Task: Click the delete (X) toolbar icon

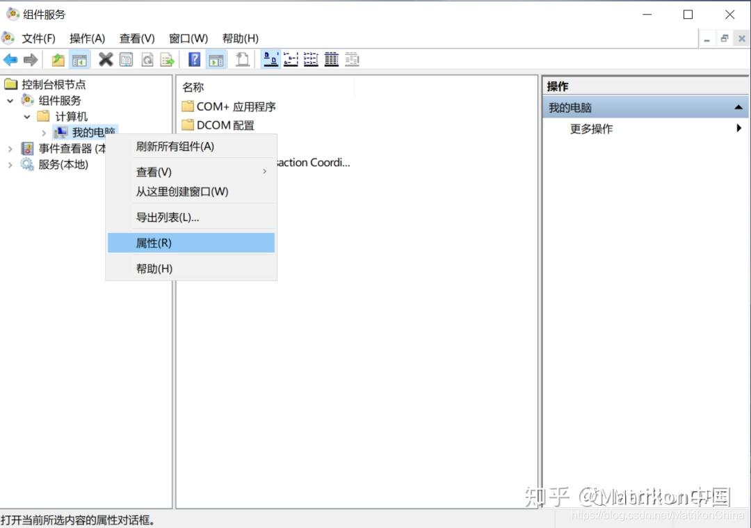Action: point(106,59)
